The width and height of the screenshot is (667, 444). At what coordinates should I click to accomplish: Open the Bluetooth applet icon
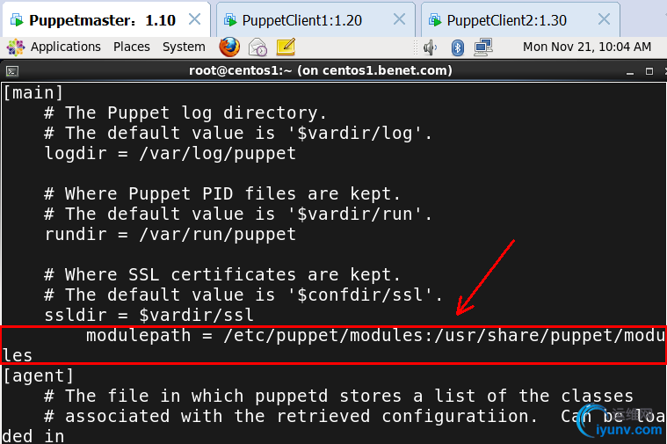[457, 47]
